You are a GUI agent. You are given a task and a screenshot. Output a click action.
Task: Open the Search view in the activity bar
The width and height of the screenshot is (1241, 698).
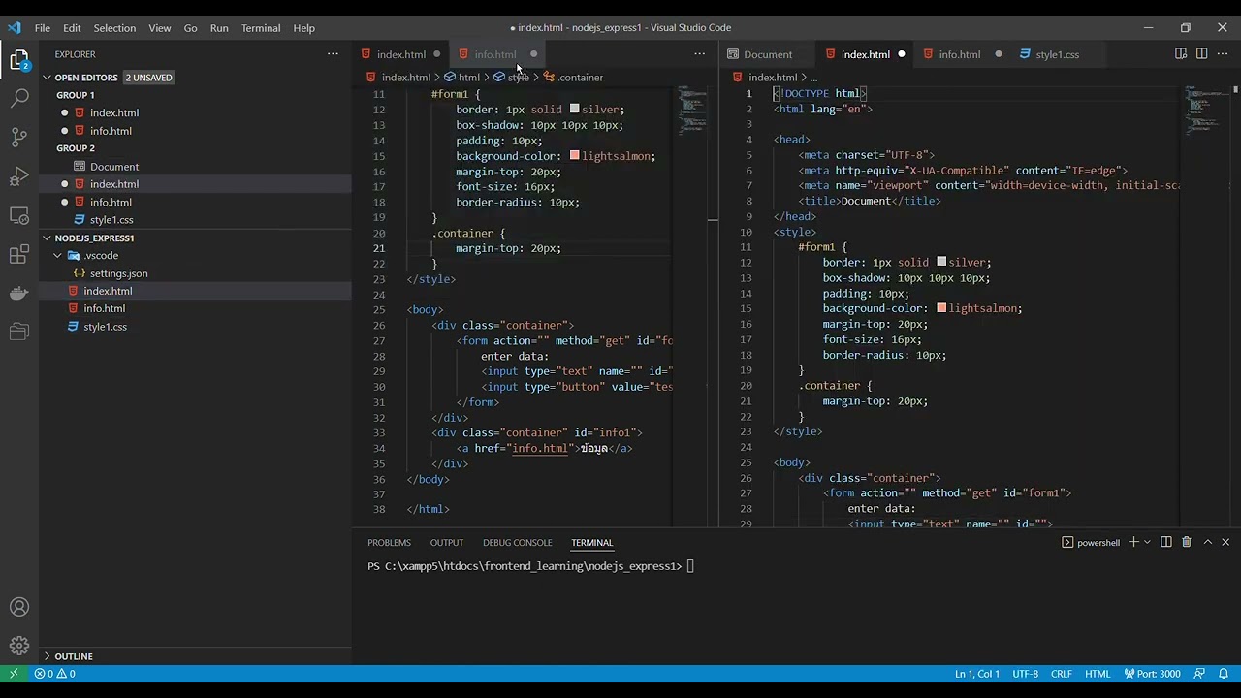19,98
